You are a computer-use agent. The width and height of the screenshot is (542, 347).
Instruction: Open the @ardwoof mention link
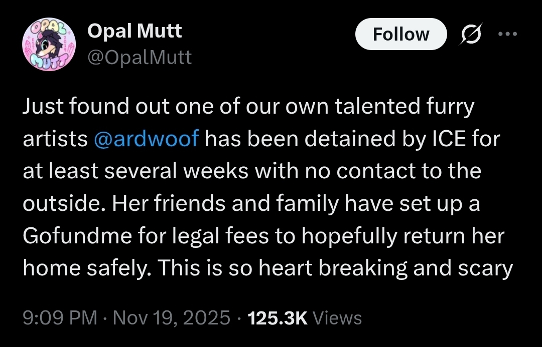[x=146, y=139]
